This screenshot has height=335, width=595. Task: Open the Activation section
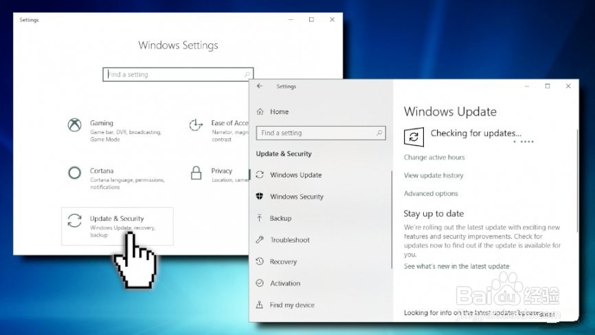click(285, 283)
